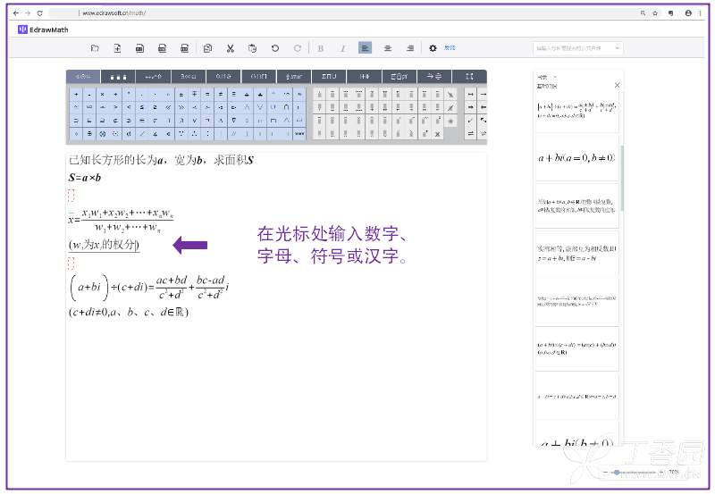
Task: Select the z=a+bi conjugate formula thumbnail
Action: (576, 254)
